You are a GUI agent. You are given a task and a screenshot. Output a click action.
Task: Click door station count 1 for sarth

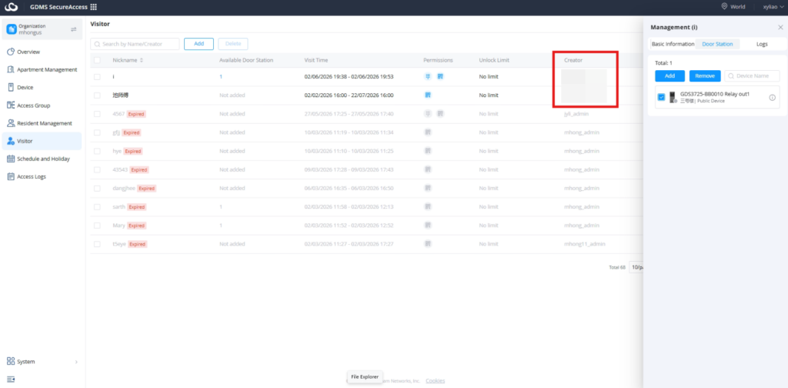(221, 207)
